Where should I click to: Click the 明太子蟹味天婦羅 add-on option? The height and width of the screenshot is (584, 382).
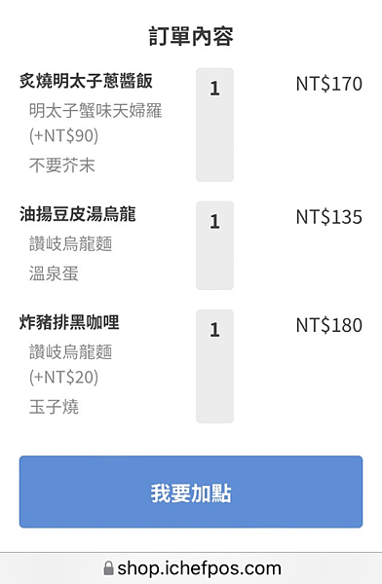(95, 111)
